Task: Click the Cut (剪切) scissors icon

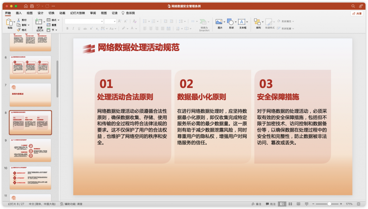Action: pyautogui.click(x=19, y=20)
